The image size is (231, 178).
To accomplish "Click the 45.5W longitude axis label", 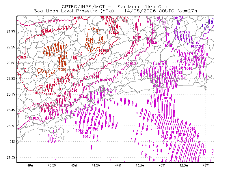I will click(x=52, y=165).
